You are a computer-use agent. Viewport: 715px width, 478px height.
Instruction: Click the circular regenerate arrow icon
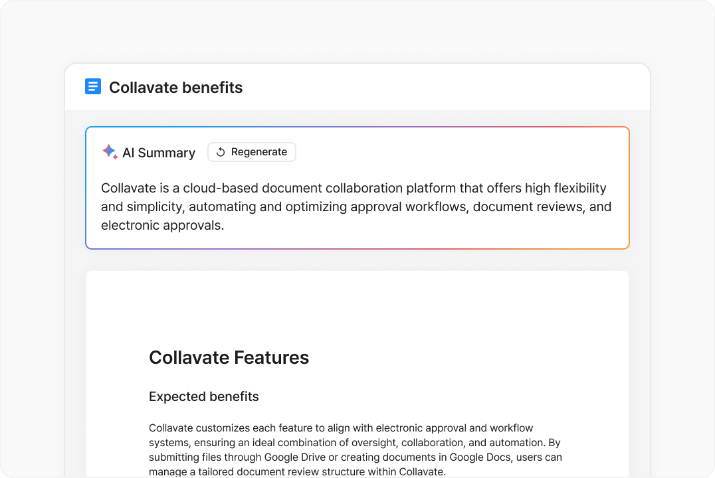[x=221, y=152]
